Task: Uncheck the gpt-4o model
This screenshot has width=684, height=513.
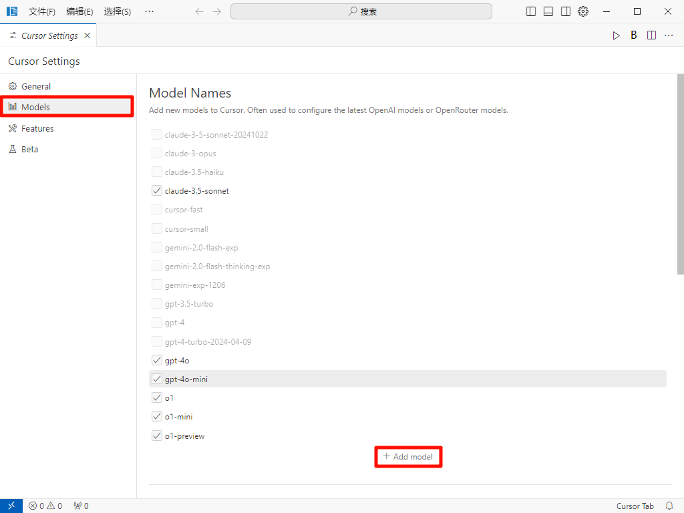Action: [156, 360]
